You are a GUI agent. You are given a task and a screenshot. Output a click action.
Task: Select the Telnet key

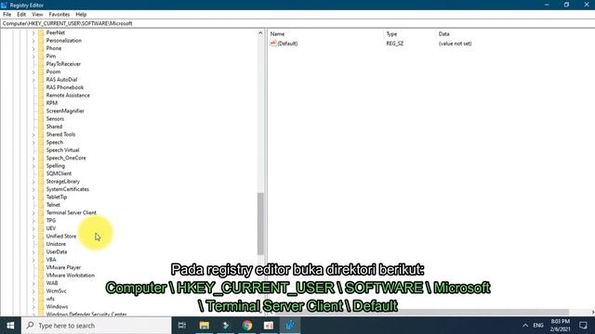(53, 205)
